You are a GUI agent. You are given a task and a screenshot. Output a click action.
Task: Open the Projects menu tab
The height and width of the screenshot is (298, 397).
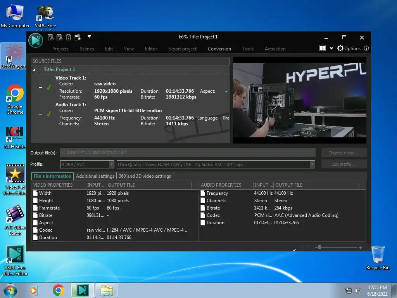pyautogui.click(x=60, y=49)
